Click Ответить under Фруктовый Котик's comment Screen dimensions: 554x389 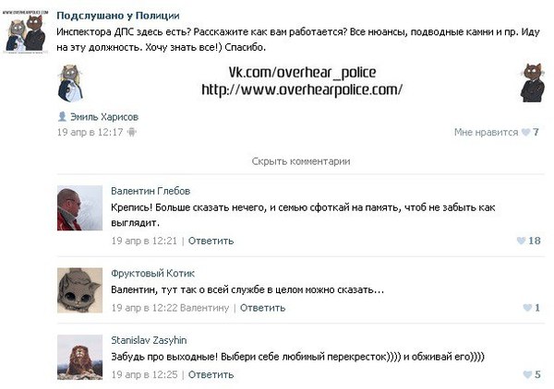(x=262, y=308)
